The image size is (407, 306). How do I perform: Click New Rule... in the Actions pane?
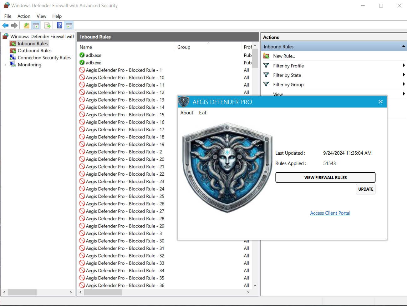coord(284,56)
